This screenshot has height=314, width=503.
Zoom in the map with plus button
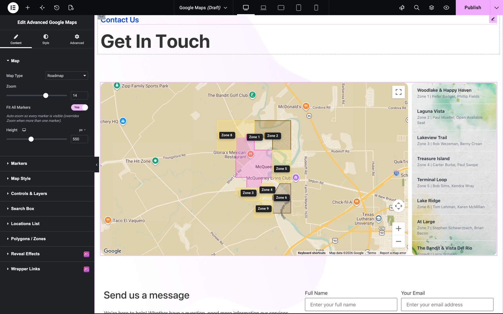coord(399,229)
